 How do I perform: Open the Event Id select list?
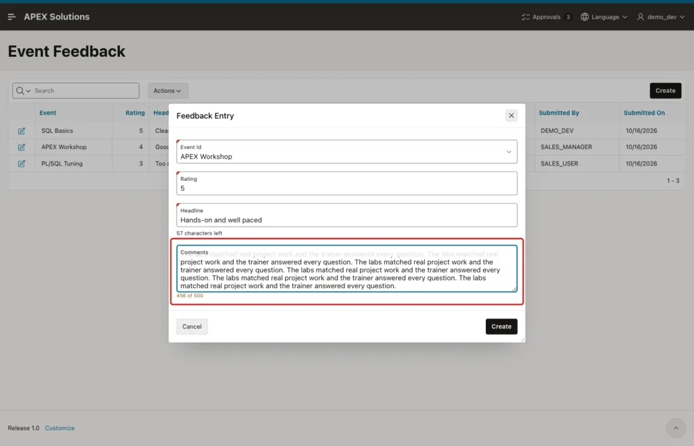tap(346, 152)
